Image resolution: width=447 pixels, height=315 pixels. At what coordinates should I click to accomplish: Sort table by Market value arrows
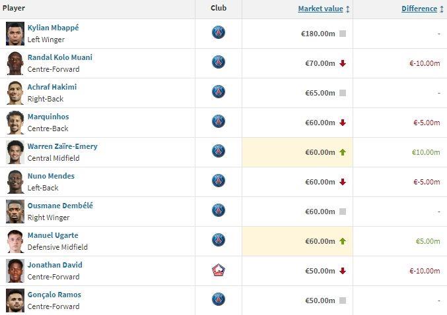[x=348, y=9]
